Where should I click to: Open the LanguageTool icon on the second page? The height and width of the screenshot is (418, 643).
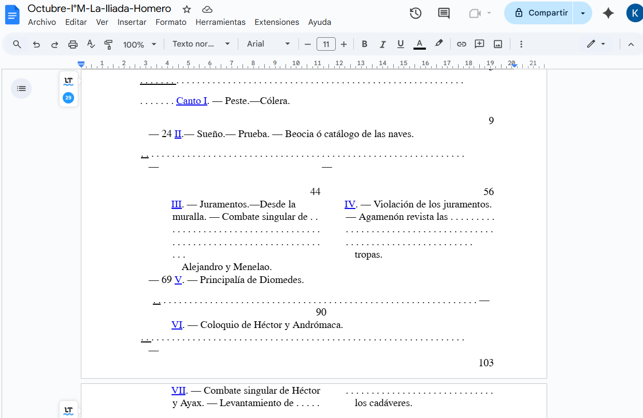tap(68, 410)
